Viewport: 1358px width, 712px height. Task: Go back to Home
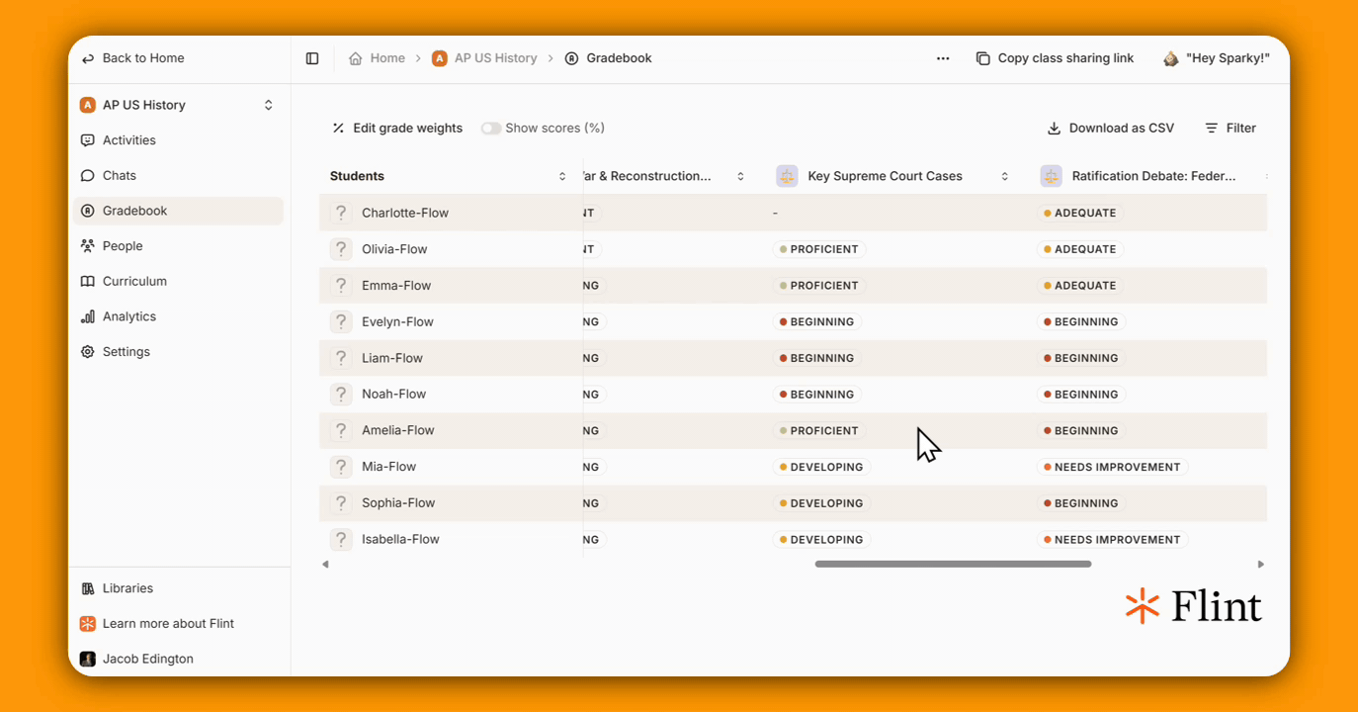click(x=132, y=58)
